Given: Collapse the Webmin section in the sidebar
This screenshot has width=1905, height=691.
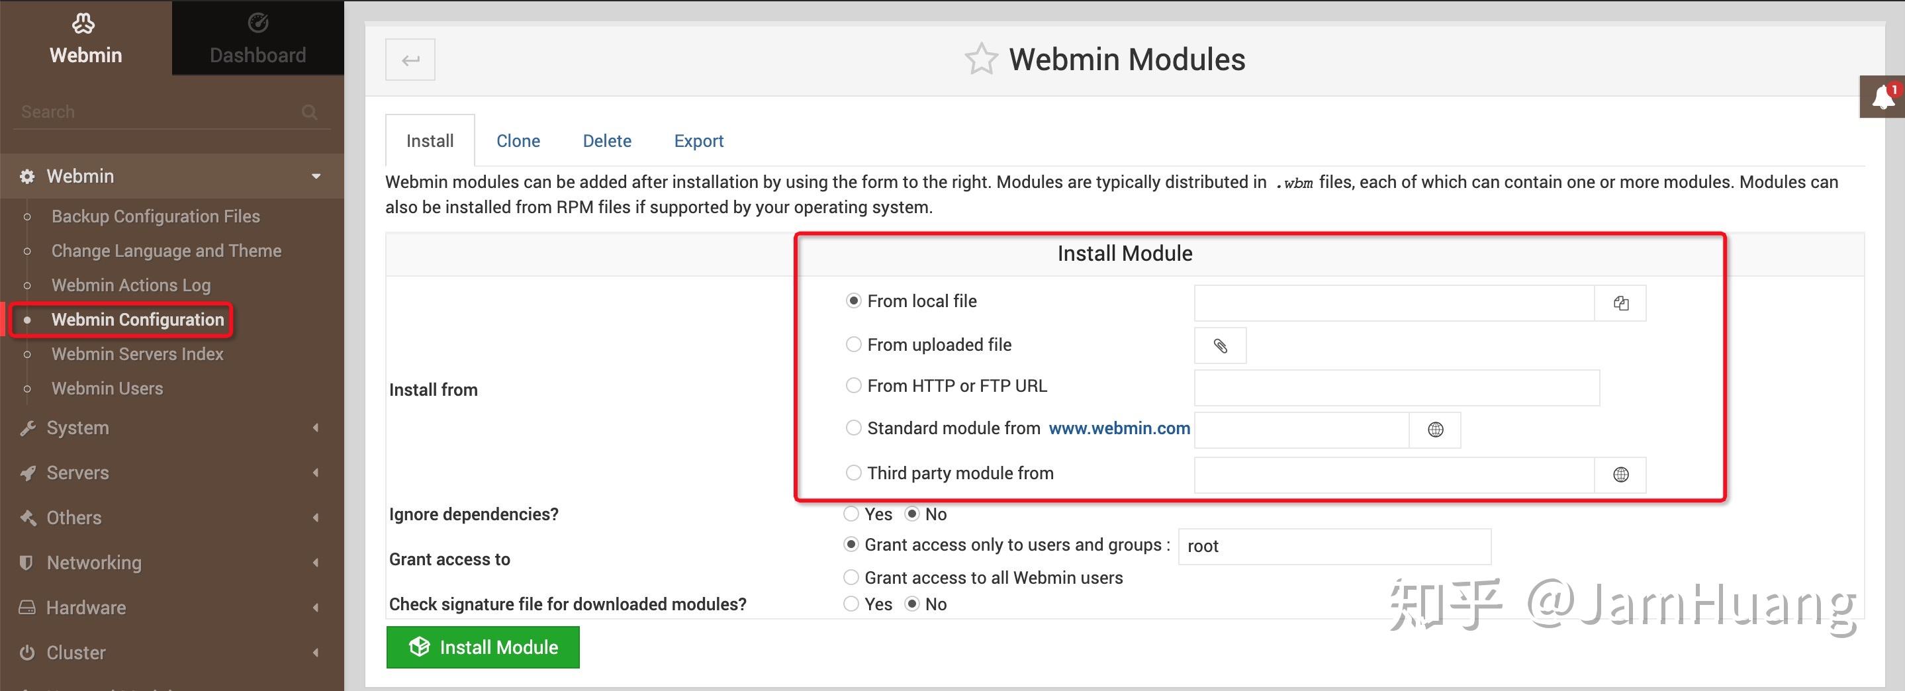Looking at the screenshot, I should (x=316, y=176).
